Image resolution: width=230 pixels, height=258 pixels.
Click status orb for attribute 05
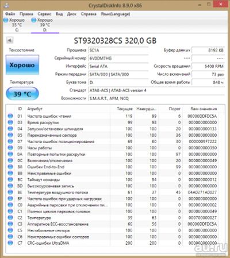coord(10,135)
